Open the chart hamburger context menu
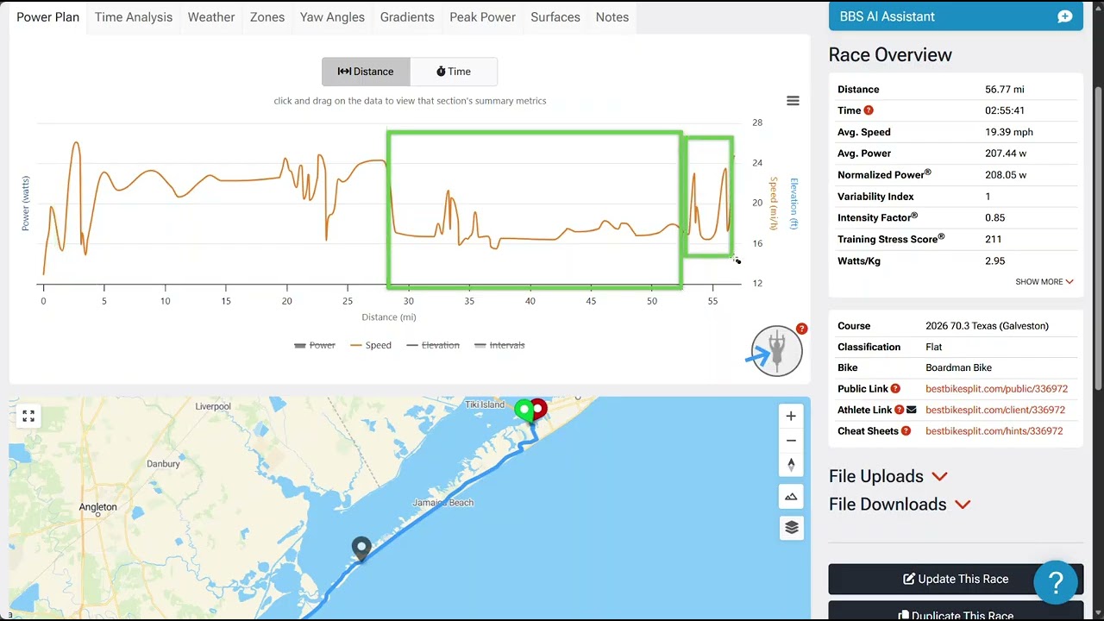 click(793, 101)
